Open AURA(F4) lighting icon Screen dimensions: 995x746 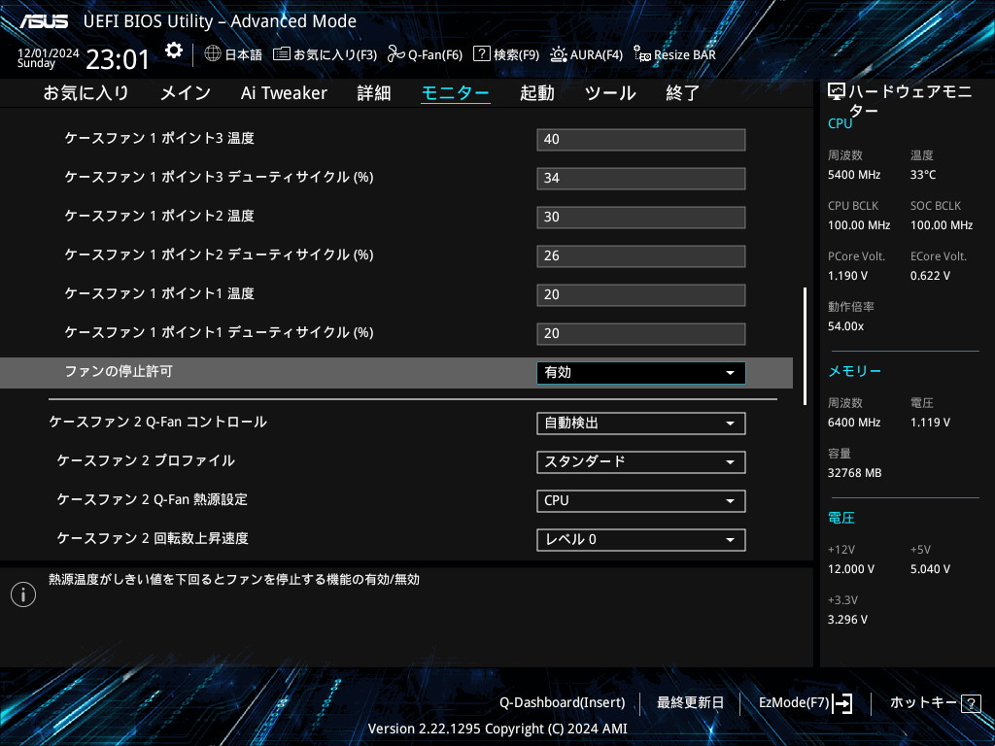pyautogui.click(x=559, y=54)
